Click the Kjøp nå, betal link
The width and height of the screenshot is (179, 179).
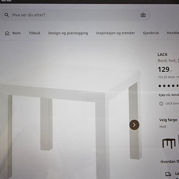169,95
